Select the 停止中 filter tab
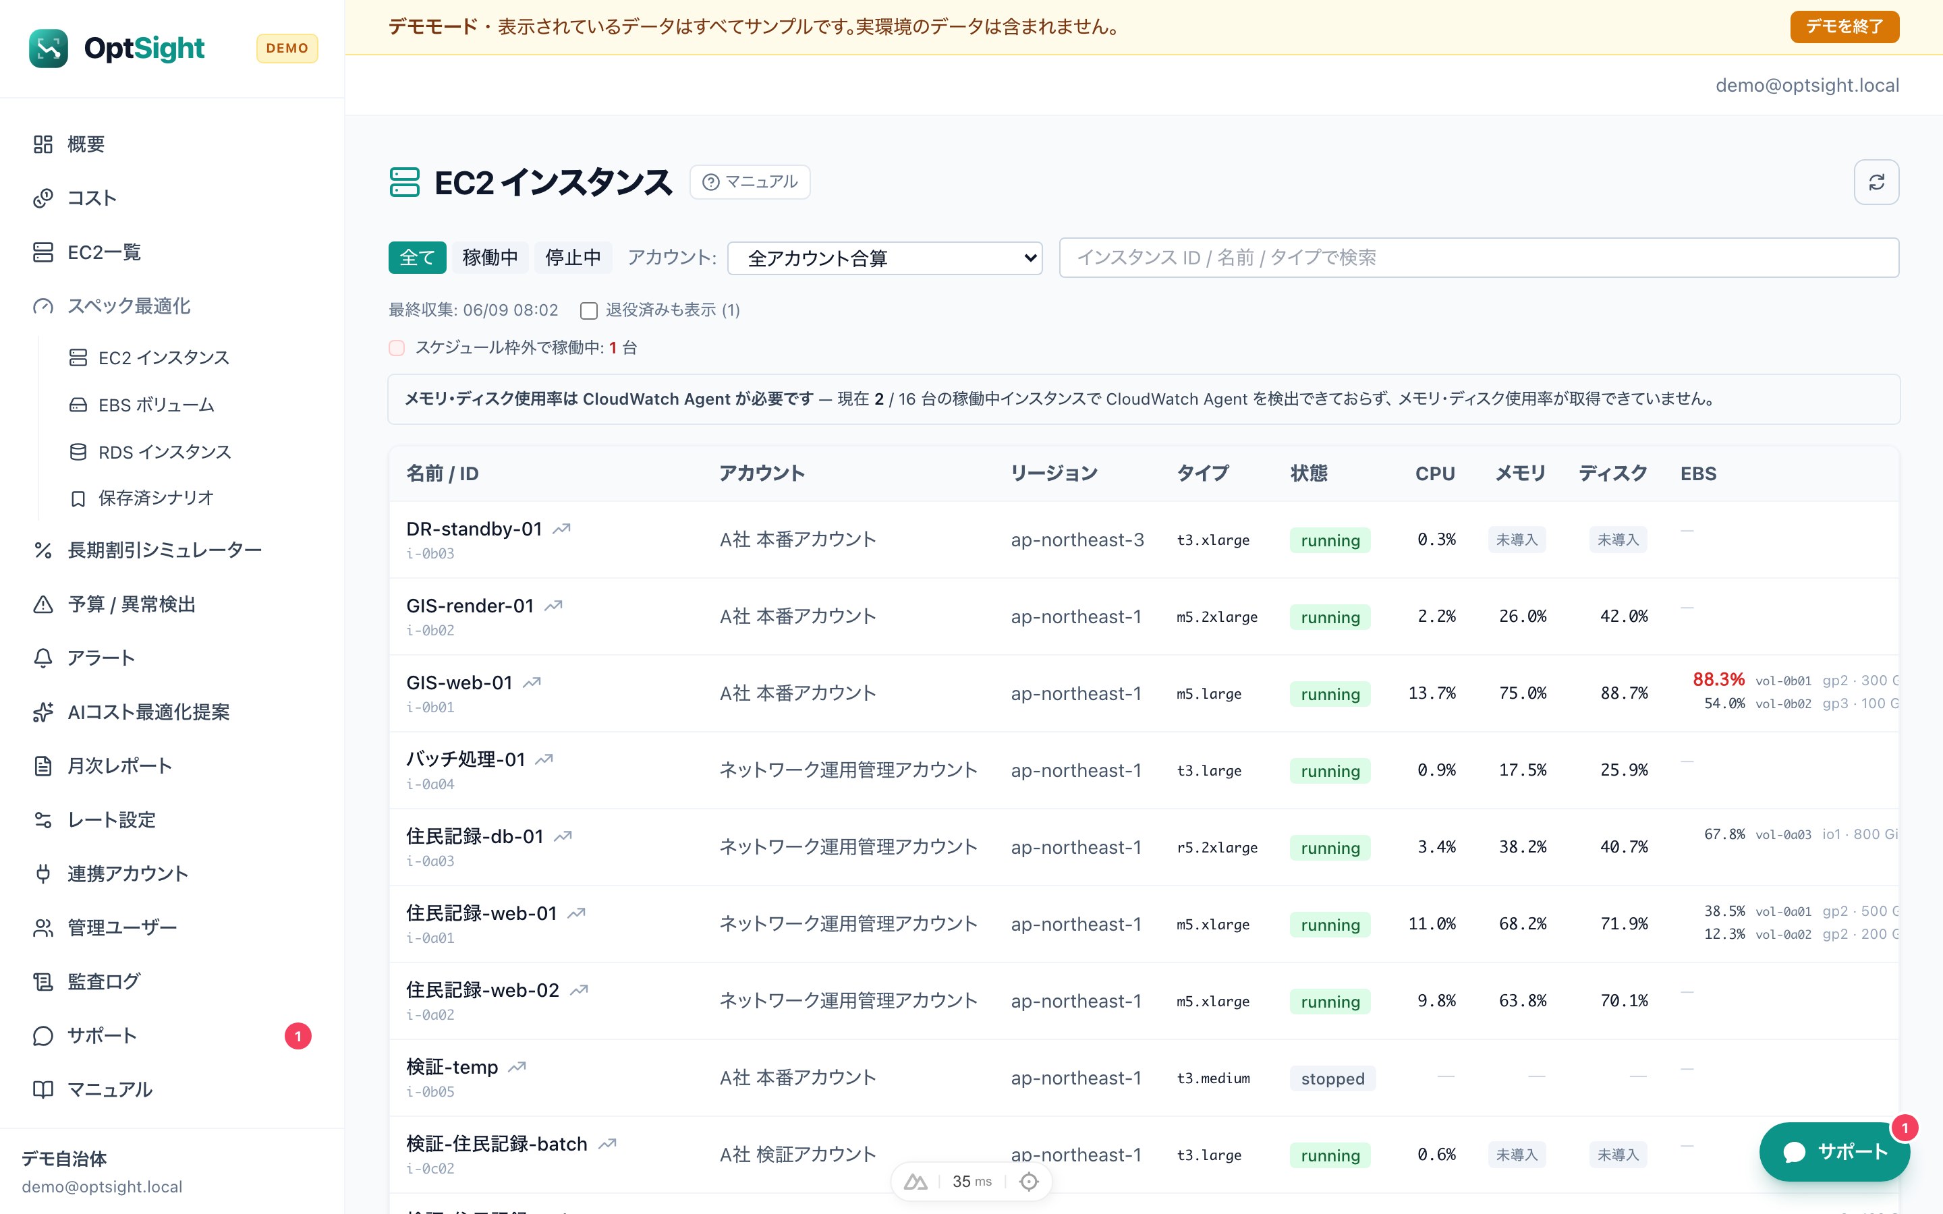Viewport: 1943px width, 1214px height. pos(573,258)
